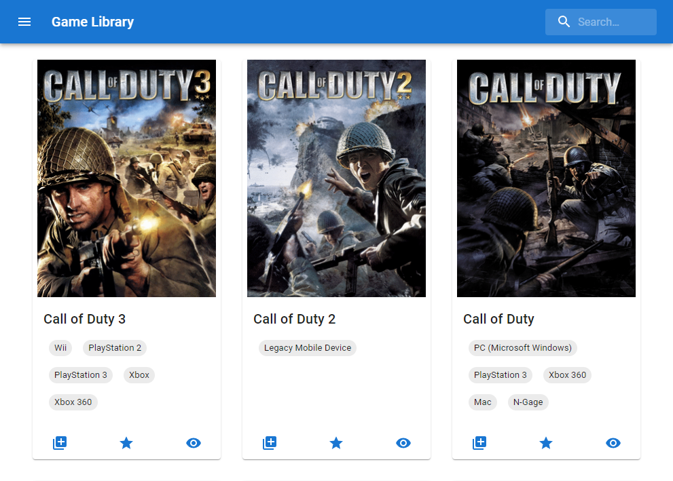Select the N-Gage platform chip

528,402
